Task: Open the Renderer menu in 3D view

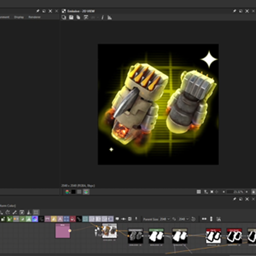Action: click(x=34, y=17)
